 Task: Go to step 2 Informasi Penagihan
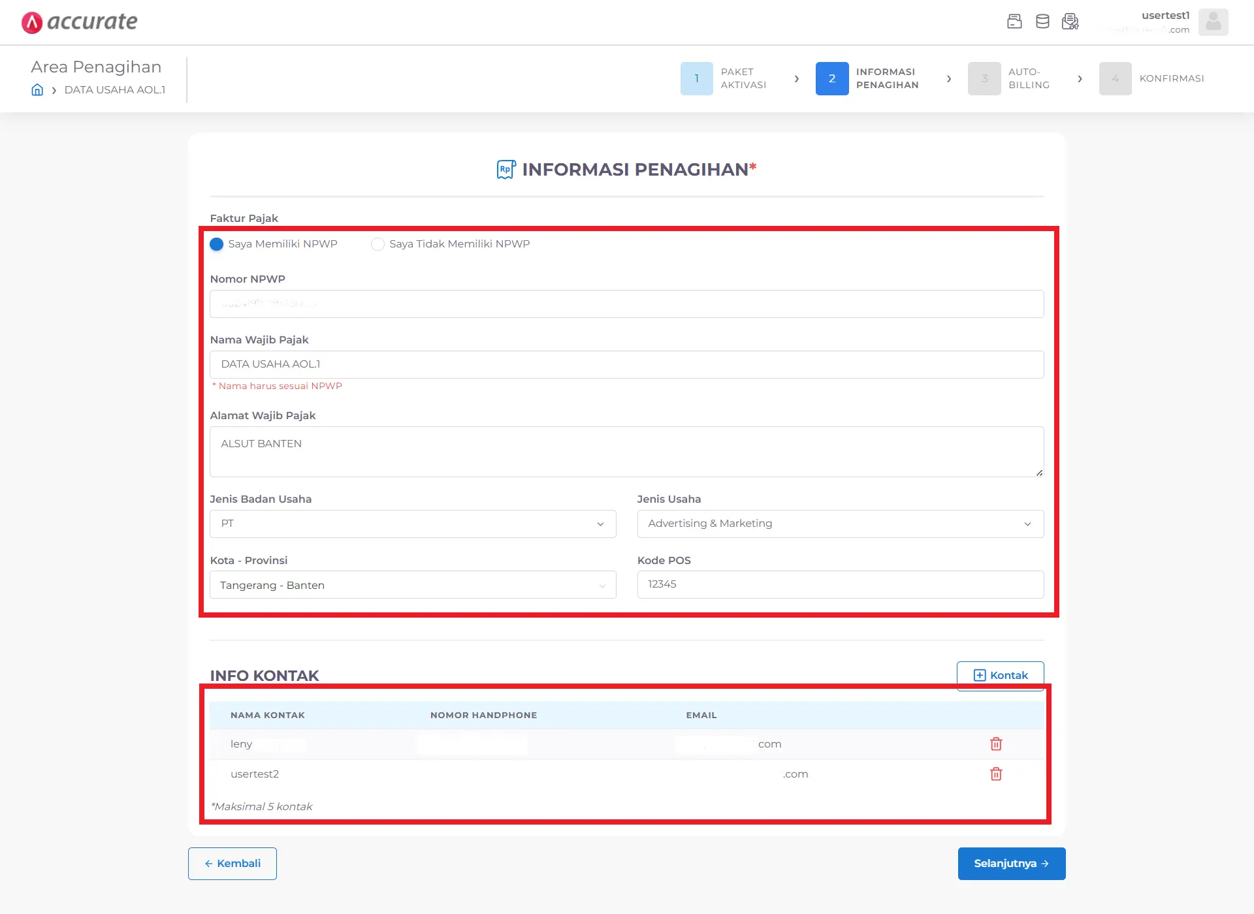tap(867, 78)
